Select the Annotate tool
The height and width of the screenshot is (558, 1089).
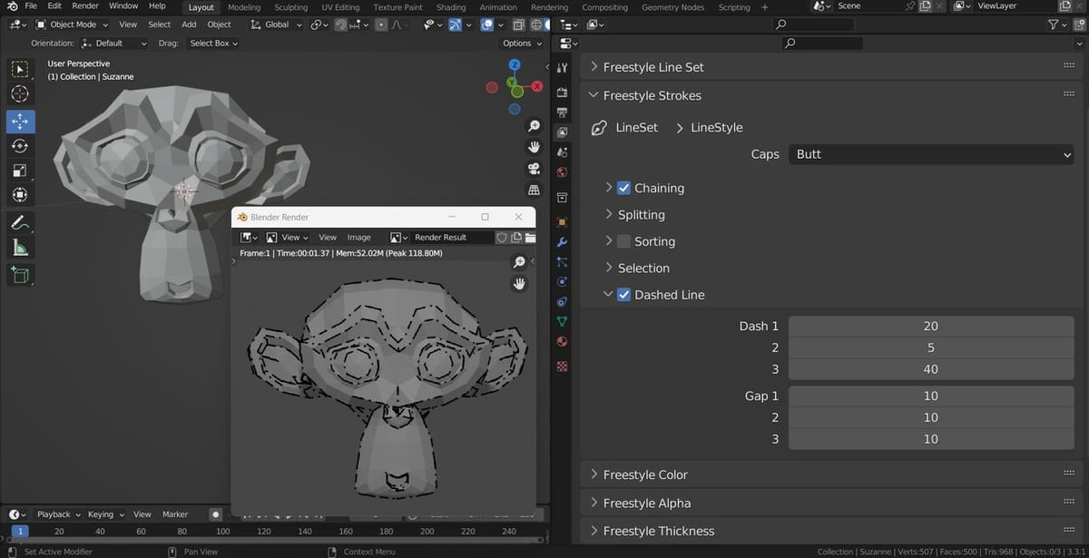point(20,222)
